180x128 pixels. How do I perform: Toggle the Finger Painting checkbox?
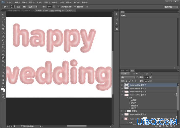pyautogui.click(x=75, y=7)
